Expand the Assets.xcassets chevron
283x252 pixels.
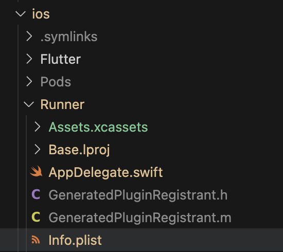click(38, 127)
